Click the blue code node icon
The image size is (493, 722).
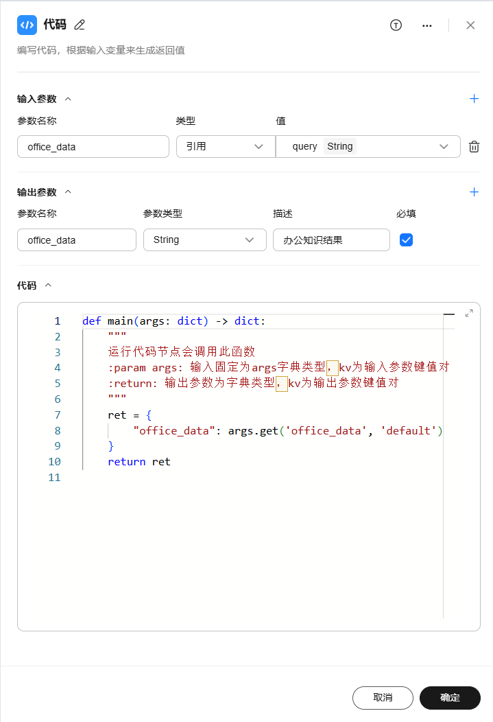(27, 25)
